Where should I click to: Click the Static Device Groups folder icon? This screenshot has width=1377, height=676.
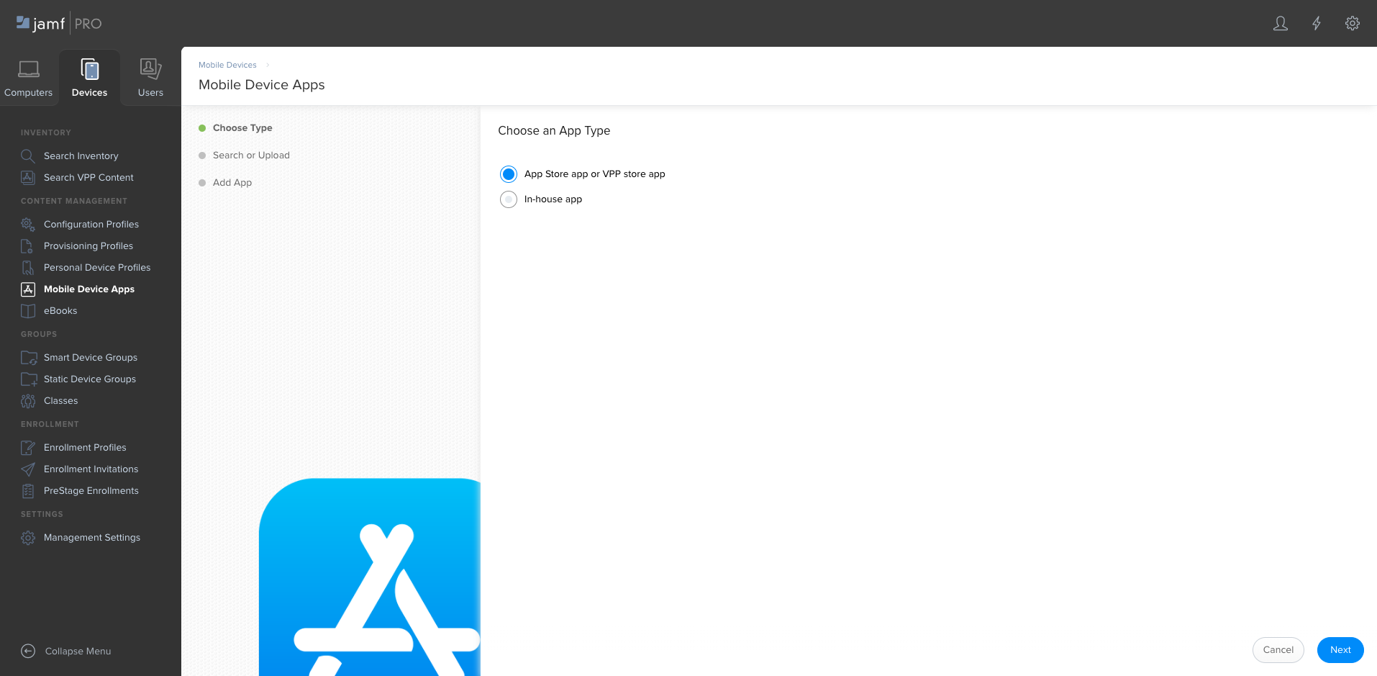point(29,379)
